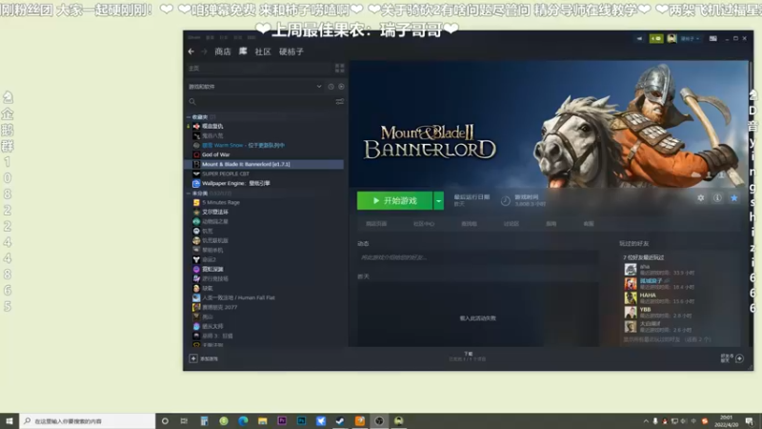The width and height of the screenshot is (762, 429).
Task: Click the ready-to-play filter icon
Action: [341, 87]
